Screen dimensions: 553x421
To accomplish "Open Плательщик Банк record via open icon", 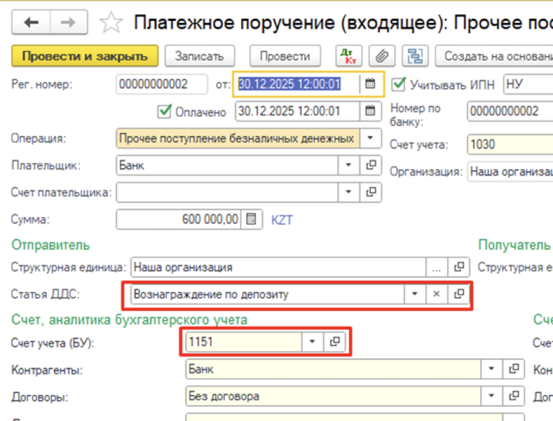I will pyautogui.click(x=371, y=165).
